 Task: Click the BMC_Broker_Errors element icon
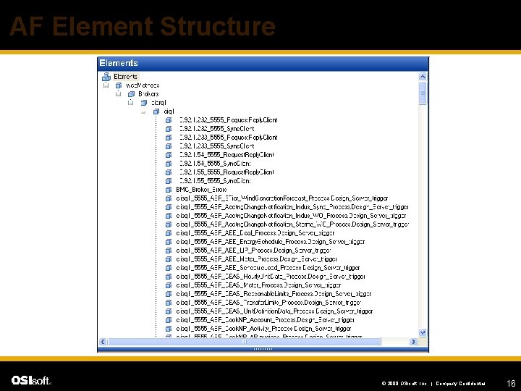click(169, 190)
